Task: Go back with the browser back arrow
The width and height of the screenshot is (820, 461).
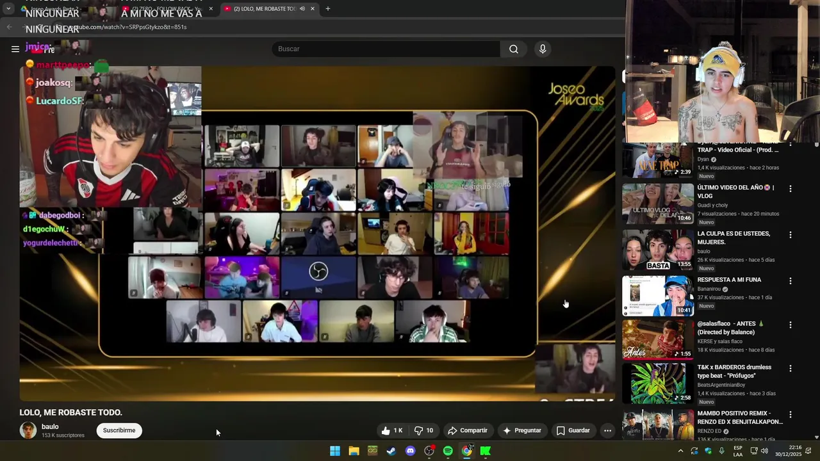Action: tap(9, 27)
